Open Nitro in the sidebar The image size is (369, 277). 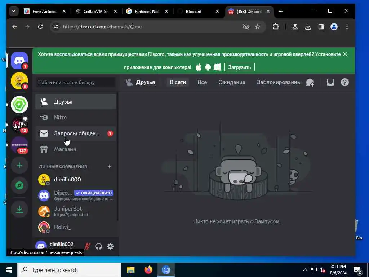point(76,117)
